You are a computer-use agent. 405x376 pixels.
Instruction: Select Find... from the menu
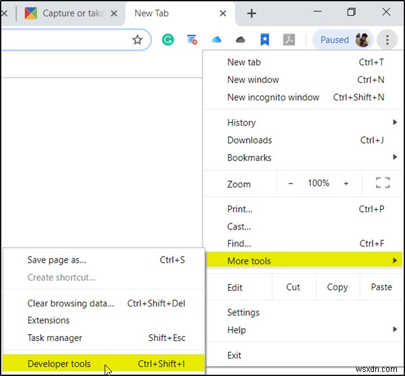pos(304,243)
